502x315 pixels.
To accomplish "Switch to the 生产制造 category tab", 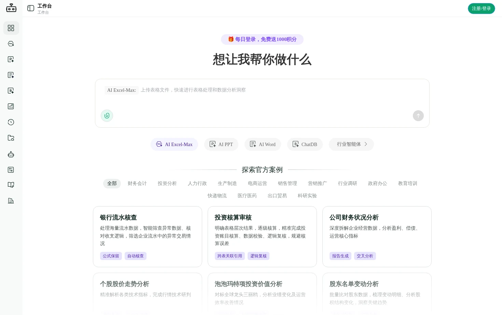I will click(227, 184).
